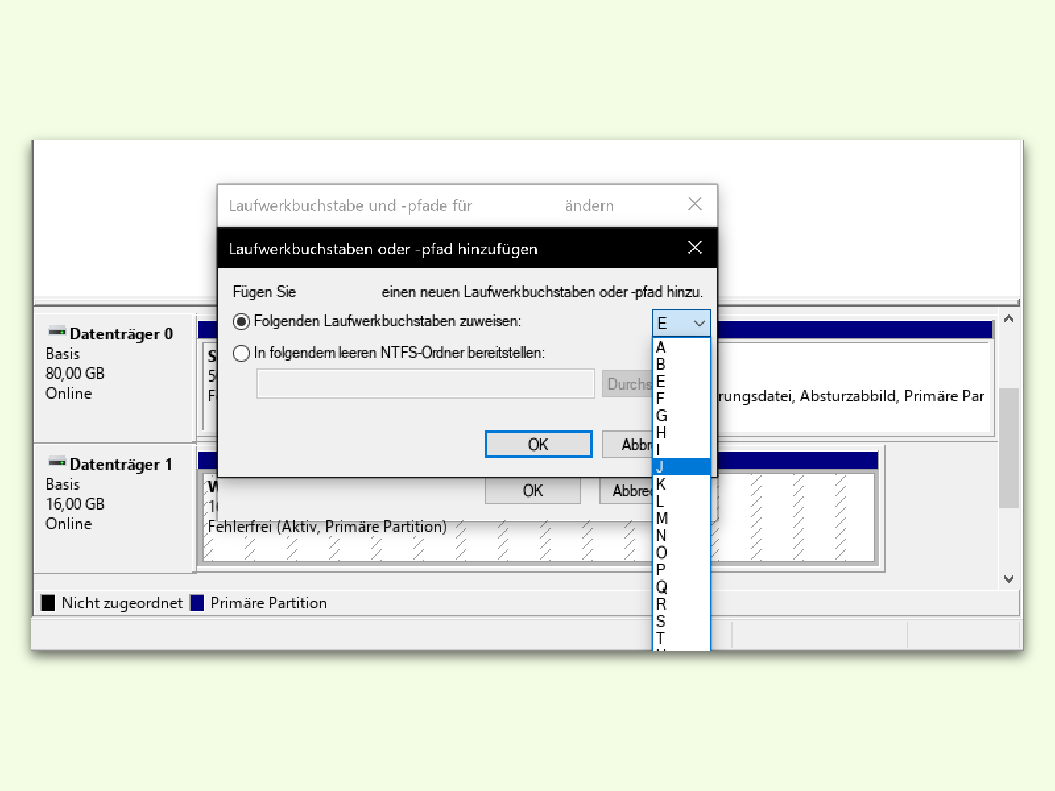This screenshot has height=791, width=1055.
Task: Pick drive letter K in the list
Action: coord(682,484)
